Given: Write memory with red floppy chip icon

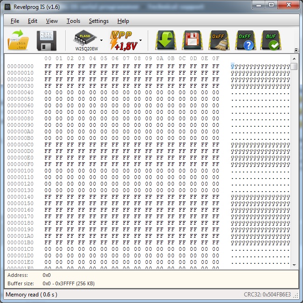Looking at the screenshot, I should [193, 40].
